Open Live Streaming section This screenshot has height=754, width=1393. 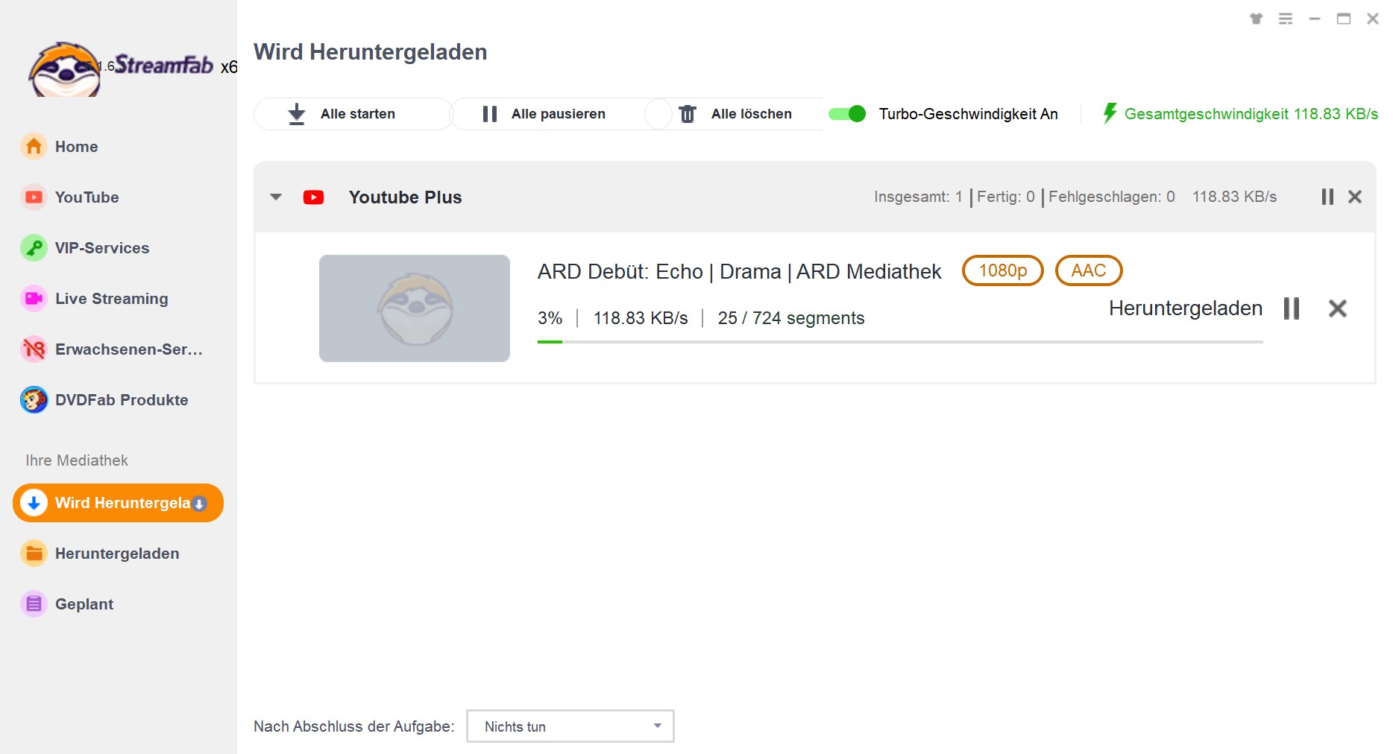tap(119, 299)
